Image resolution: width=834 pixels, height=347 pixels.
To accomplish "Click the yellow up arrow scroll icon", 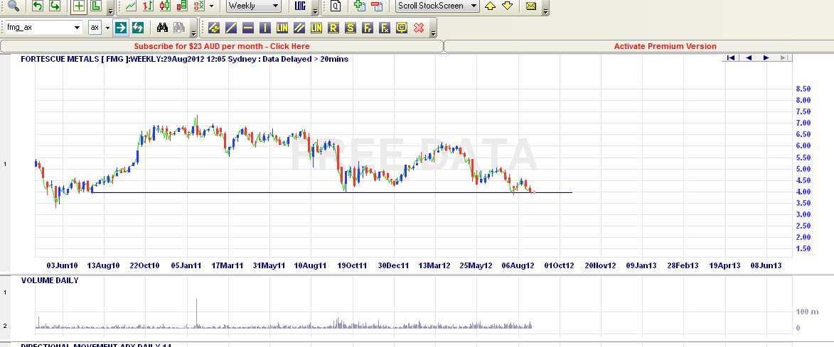I will 491,6.
